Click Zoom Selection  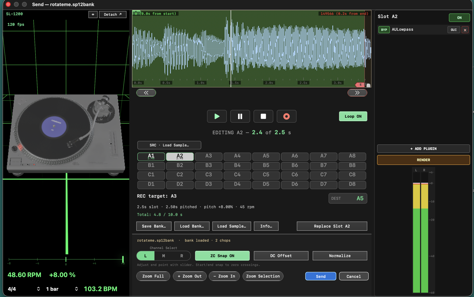pyautogui.click(x=263, y=276)
